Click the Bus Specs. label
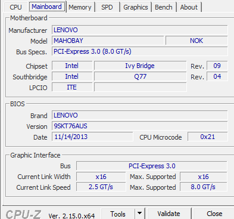 point(32,52)
